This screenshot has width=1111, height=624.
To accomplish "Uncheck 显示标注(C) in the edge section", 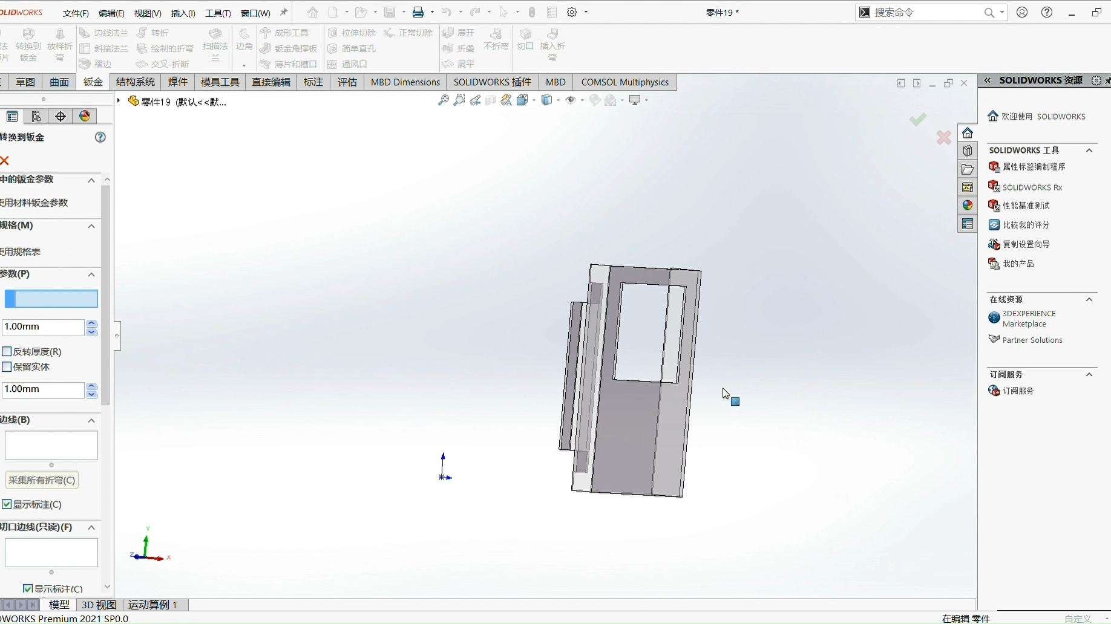I will [x=7, y=504].
